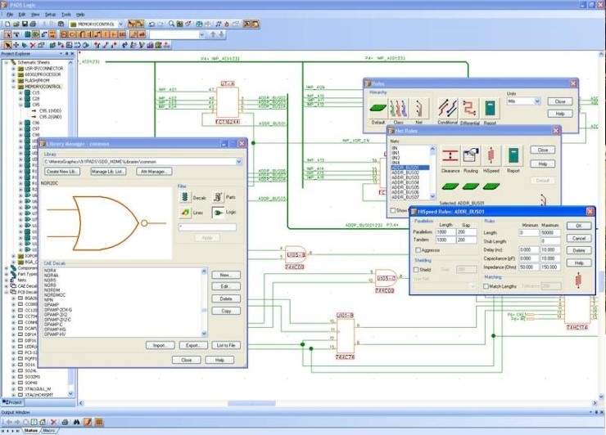Viewport: 606px width, 435px height.
Task: Click the binoculars icon in Output Window toolbar
Action: [76, 422]
